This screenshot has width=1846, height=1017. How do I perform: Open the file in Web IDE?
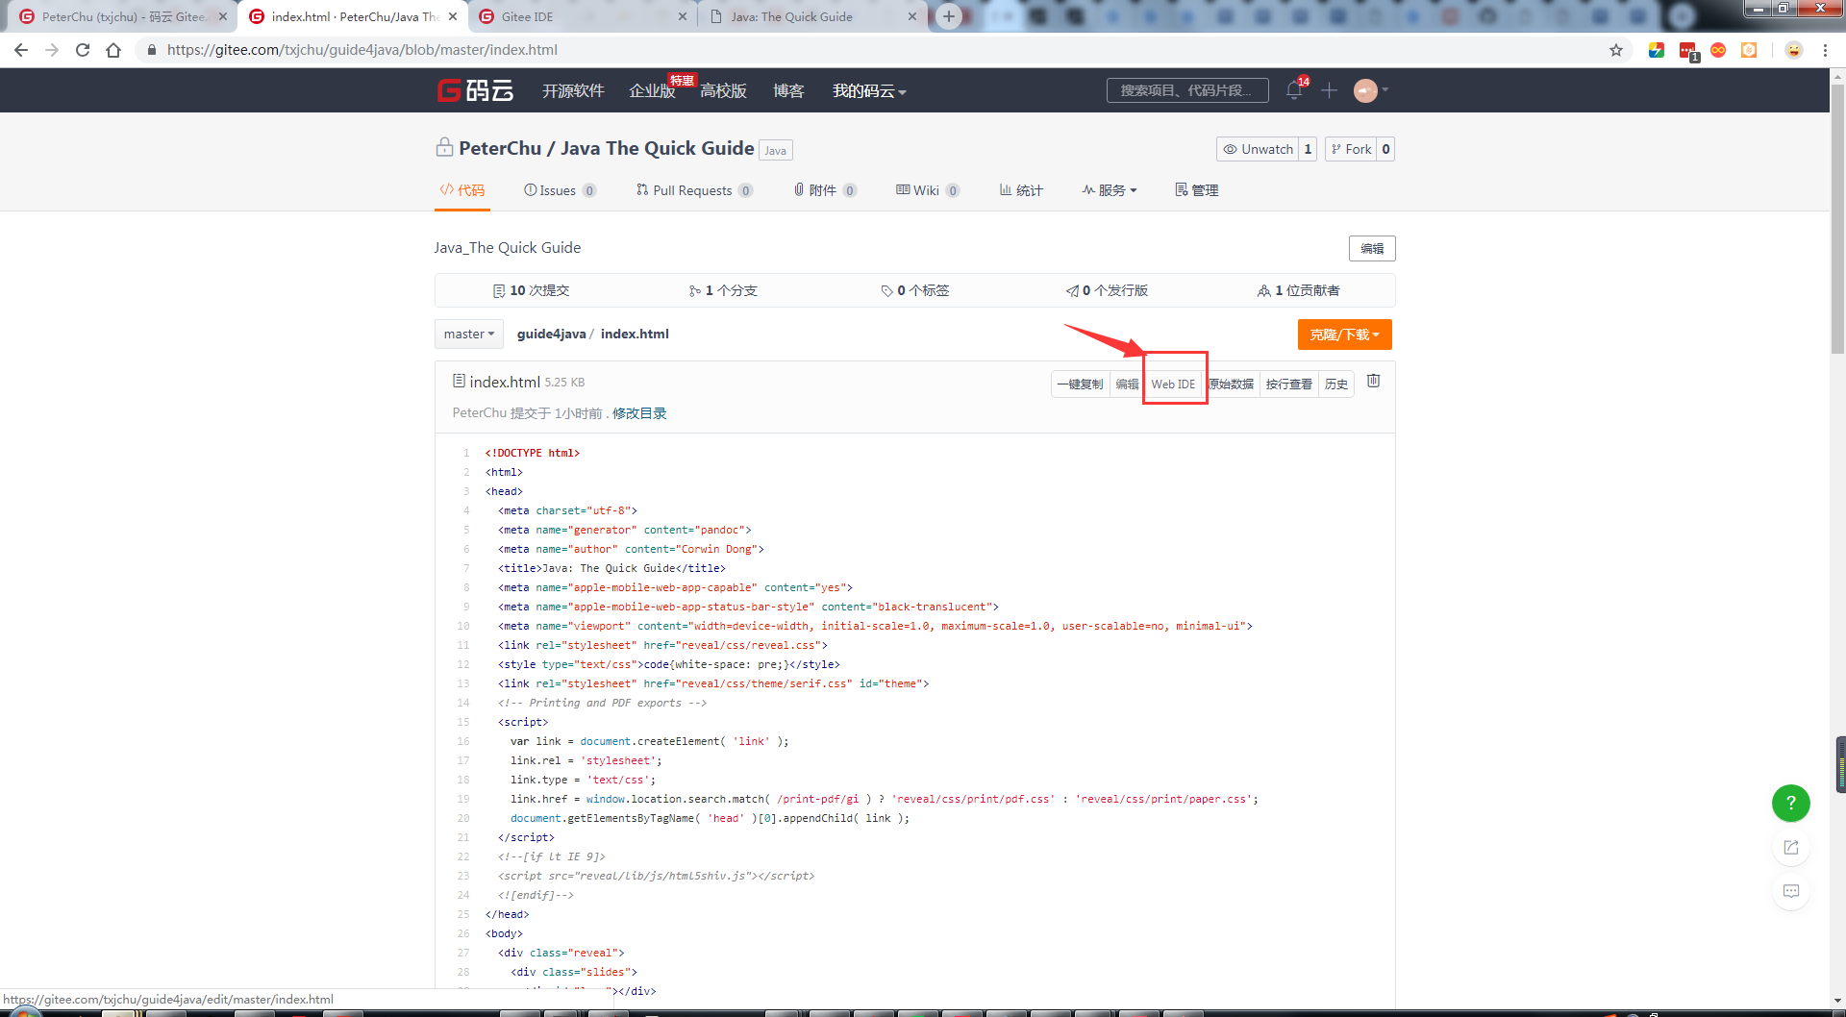1172,383
